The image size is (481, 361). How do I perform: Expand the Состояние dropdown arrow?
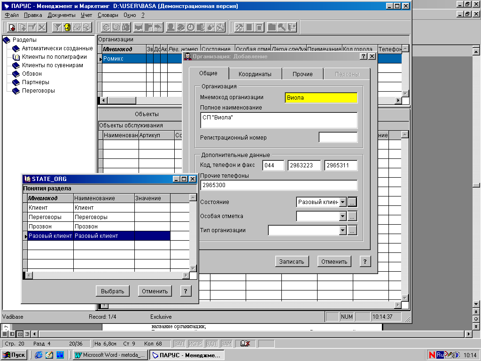343,202
